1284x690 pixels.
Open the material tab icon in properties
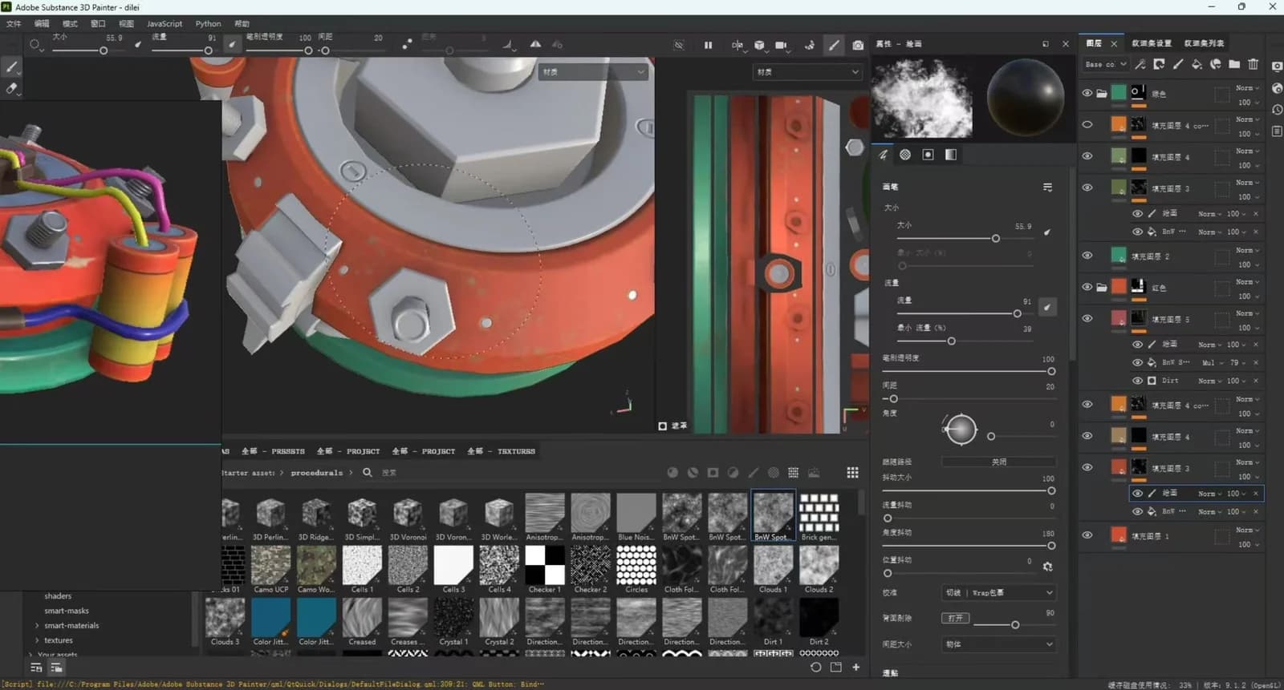pyautogui.click(x=905, y=155)
